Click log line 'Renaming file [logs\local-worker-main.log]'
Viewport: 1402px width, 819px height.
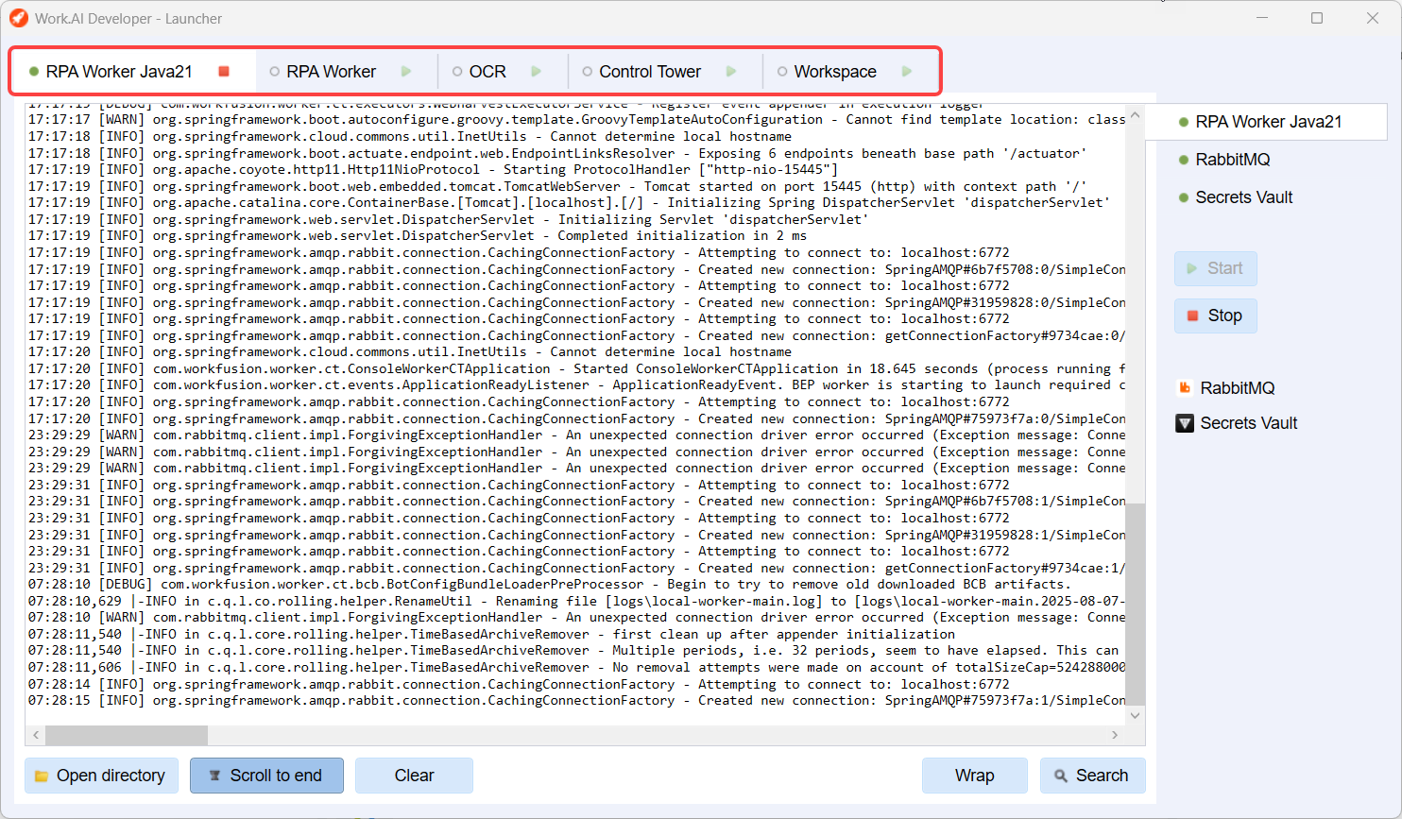(x=576, y=601)
